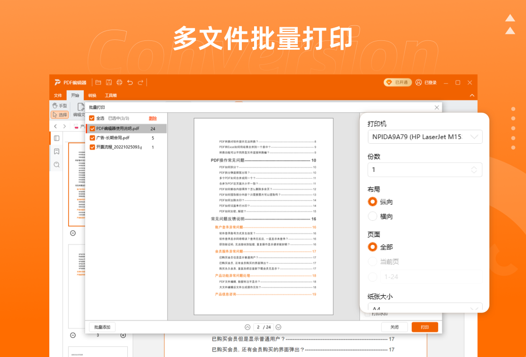Image resolution: width=526 pixels, height=357 pixels.
Task: Switch to the 开始 tab
Action: pyautogui.click(x=75, y=95)
